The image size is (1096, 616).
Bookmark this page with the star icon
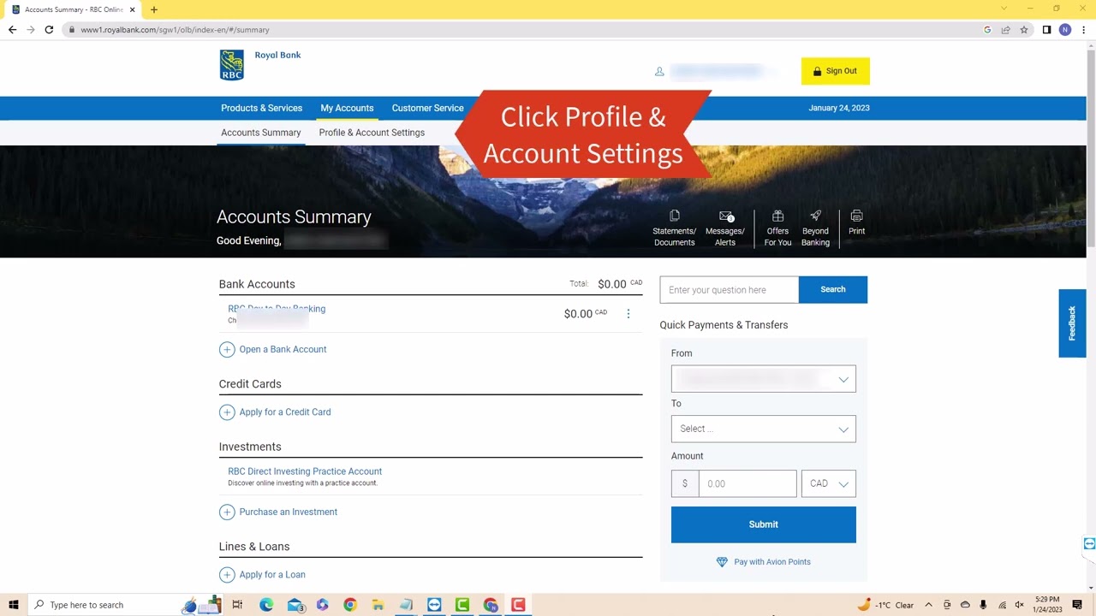[1024, 30]
